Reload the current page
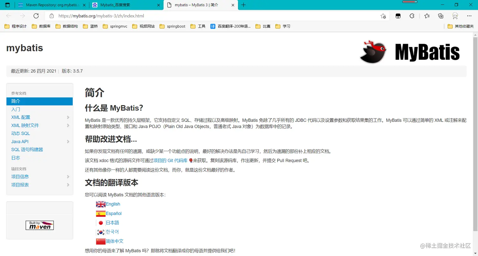Viewport: 478px width, 256px height. pos(36,16)
